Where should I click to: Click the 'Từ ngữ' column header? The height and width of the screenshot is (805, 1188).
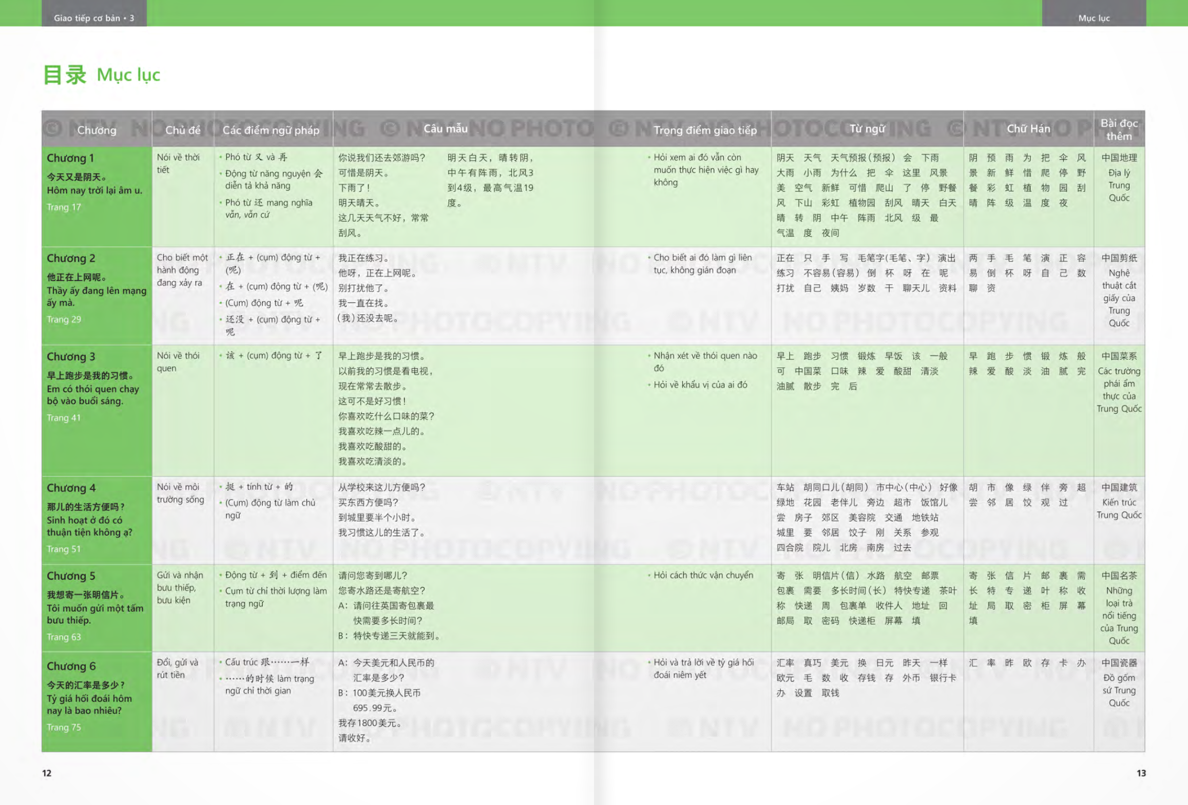point(867,128)
